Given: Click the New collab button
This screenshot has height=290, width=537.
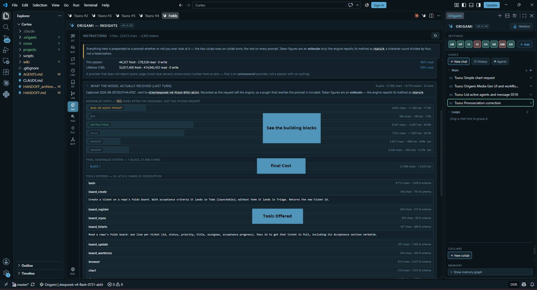Looking at the screenshot, I should [x=460, y=256].
